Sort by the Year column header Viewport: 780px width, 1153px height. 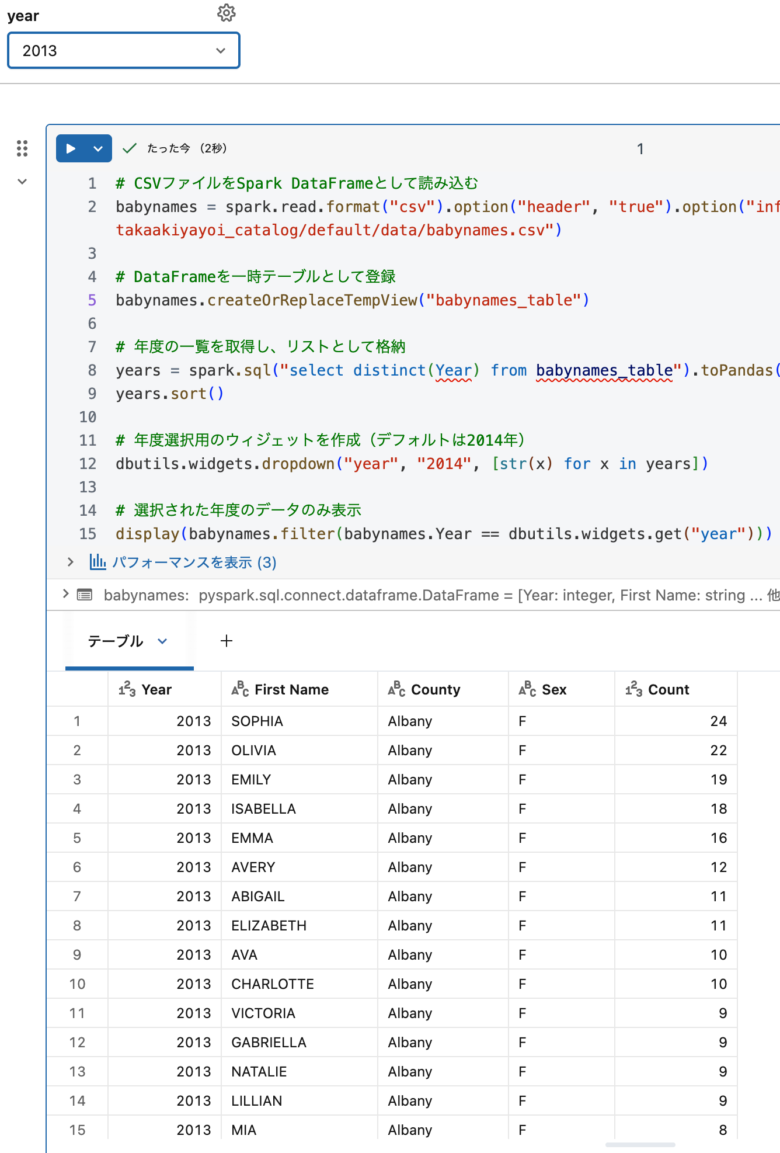[165, 689]
